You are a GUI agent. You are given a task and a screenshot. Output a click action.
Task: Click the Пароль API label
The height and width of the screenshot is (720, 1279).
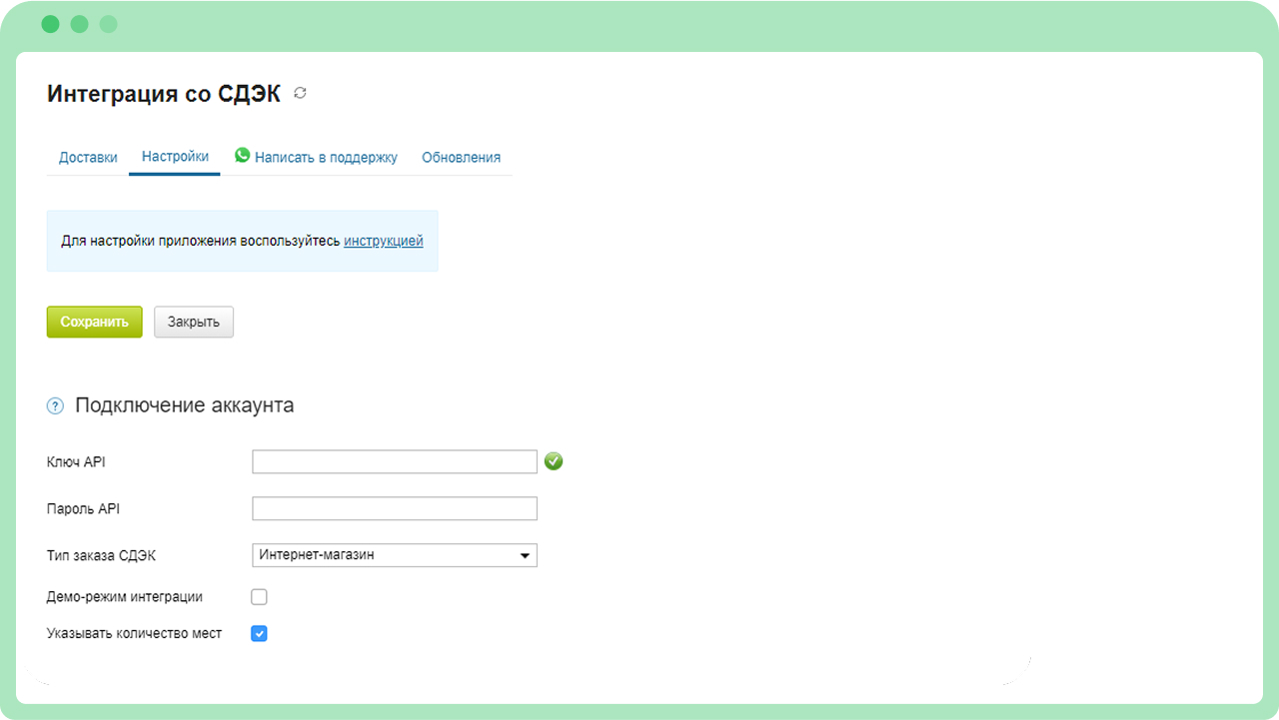tap(83, 508)
